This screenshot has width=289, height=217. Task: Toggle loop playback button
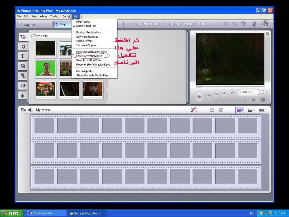pos(232,93)
